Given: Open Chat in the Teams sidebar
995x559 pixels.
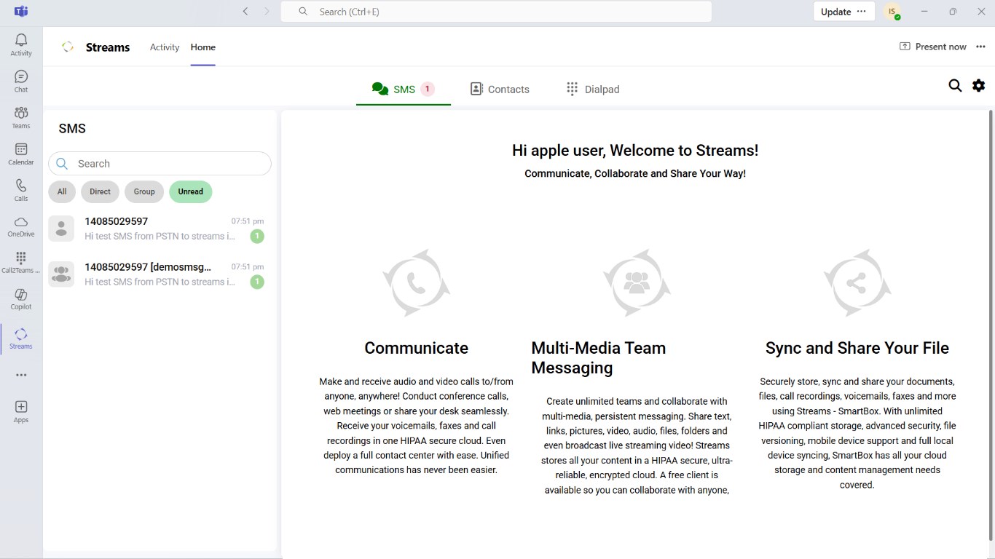Looking at the screenshot, I should (x=21, y=81).
